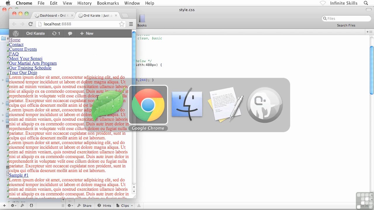Switch to the Dashboard tab in Chrome
Viewport: 374px width, 210px height.
(53, 15)
